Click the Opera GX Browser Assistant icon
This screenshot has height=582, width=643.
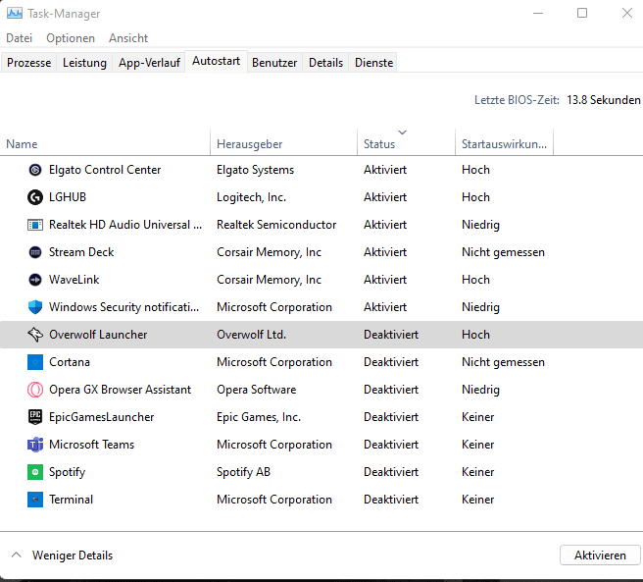coord(35,390)
